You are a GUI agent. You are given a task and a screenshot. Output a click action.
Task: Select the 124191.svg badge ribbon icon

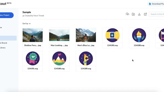[33, 58]
